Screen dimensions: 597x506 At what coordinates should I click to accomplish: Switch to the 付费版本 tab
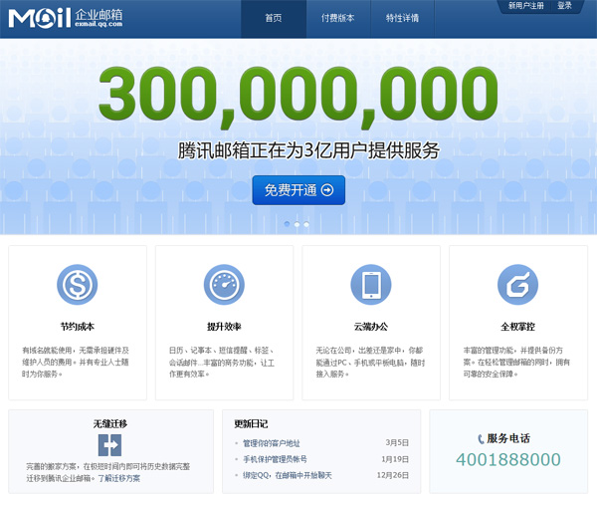click(338, 19)
